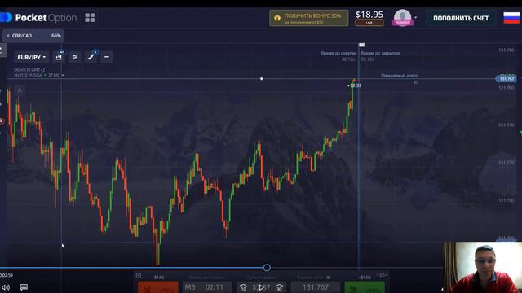Viewport: 522px width, 293px height.
Task: Skip forward 30 seconds in video
Action: pos(279,287)
